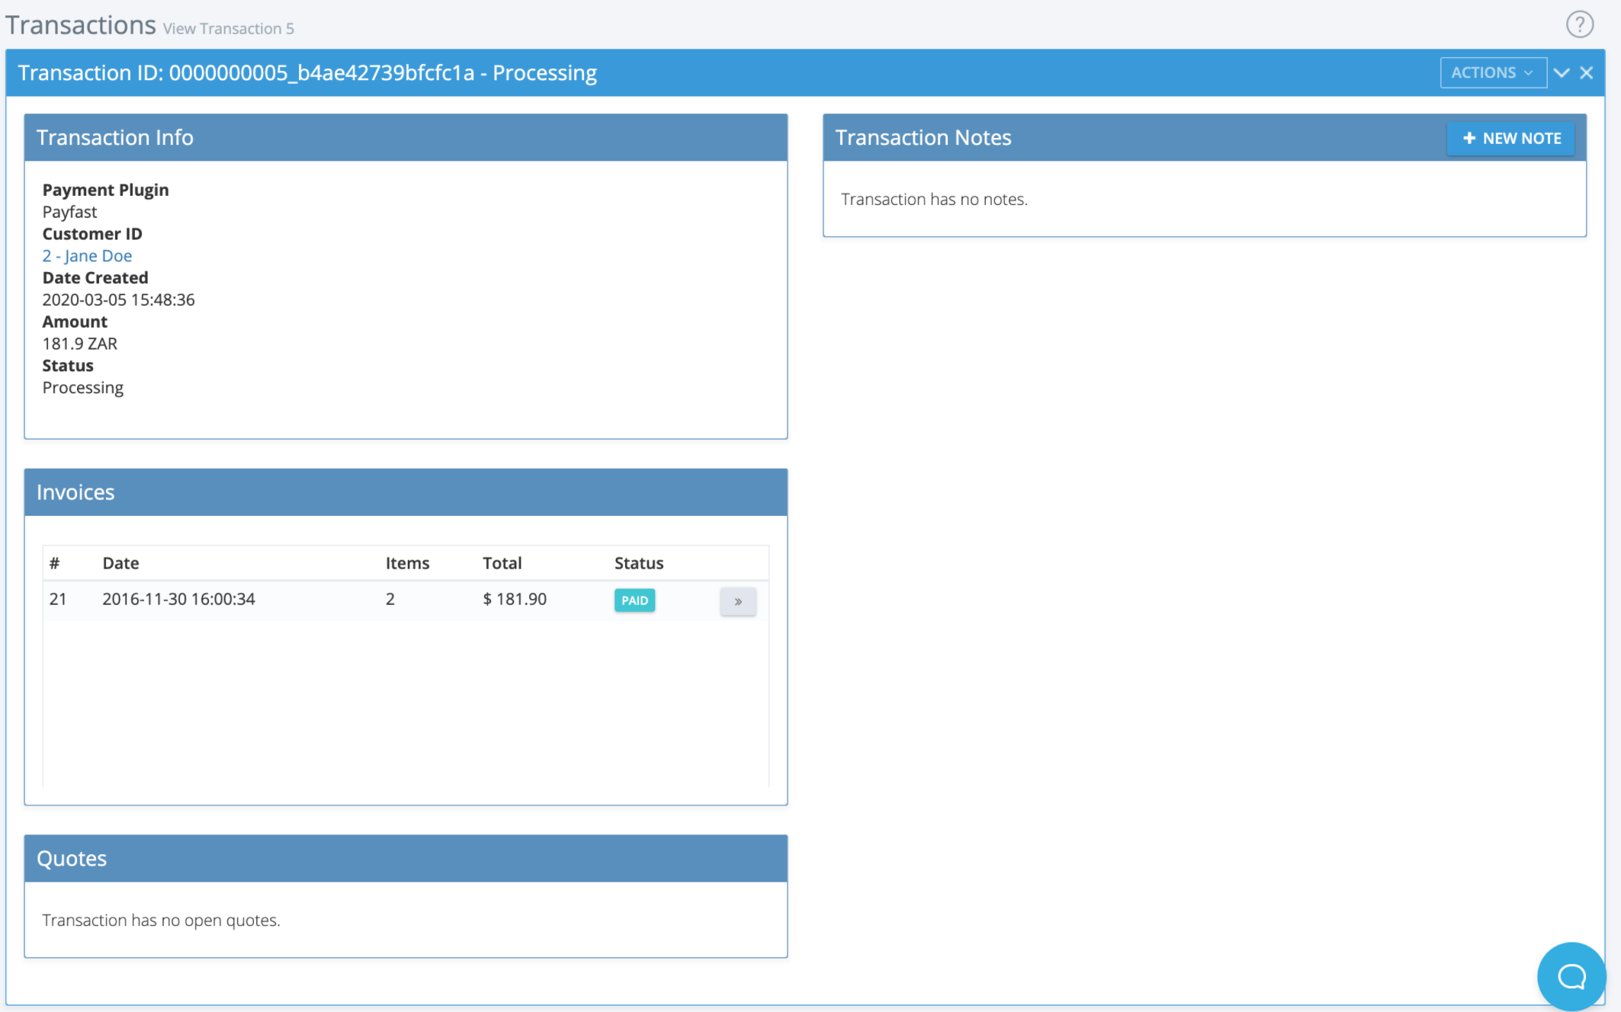
Task: Select the invoice row dated 2016-11-30
Action: coord(305,599)
